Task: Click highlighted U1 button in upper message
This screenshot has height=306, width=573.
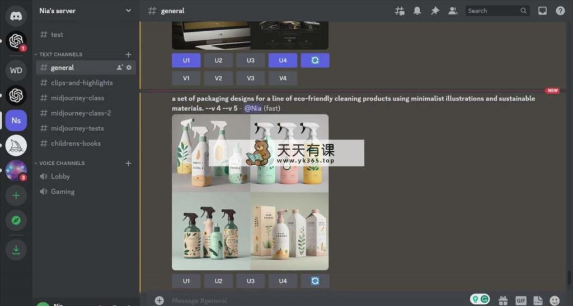Action: [x=186, y=60]
